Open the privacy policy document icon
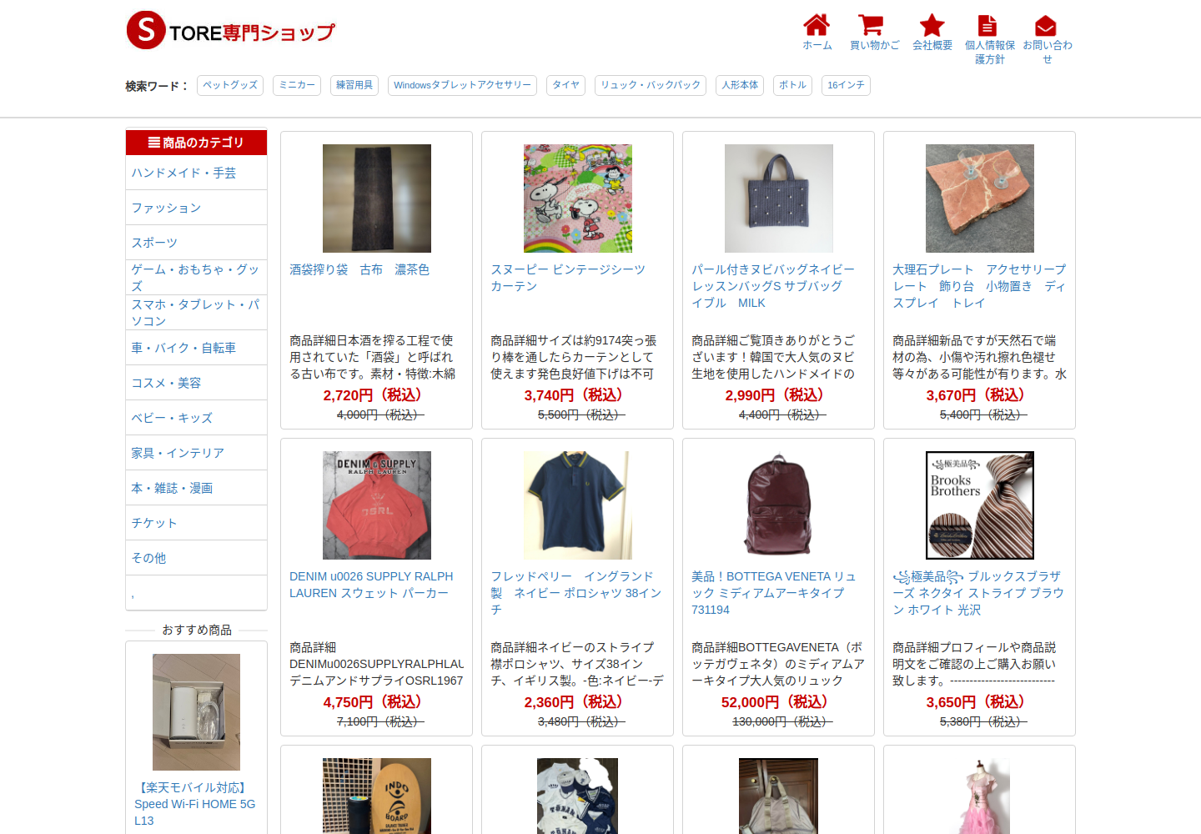 tap(987, 25)
